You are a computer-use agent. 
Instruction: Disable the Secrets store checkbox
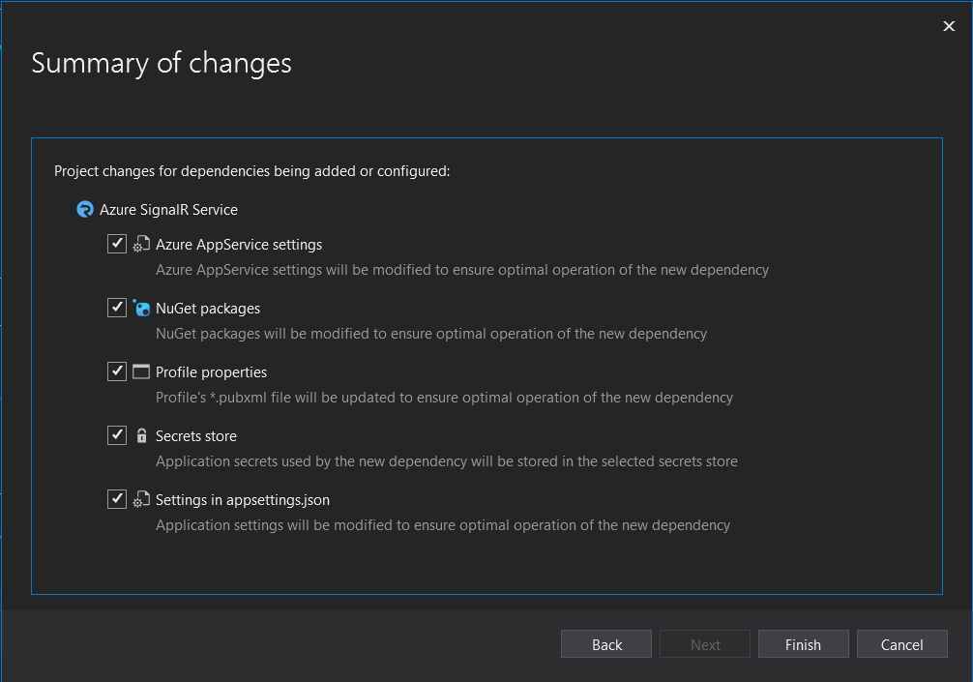point(117,435)
